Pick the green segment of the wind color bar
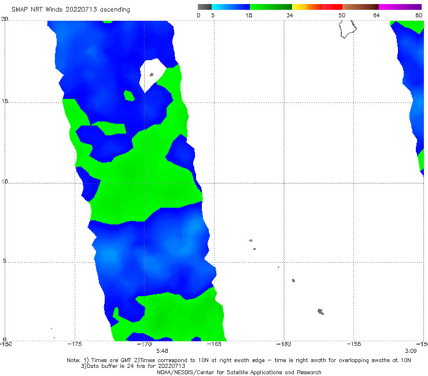Screen dimensions: 428x376 (271, 7)
